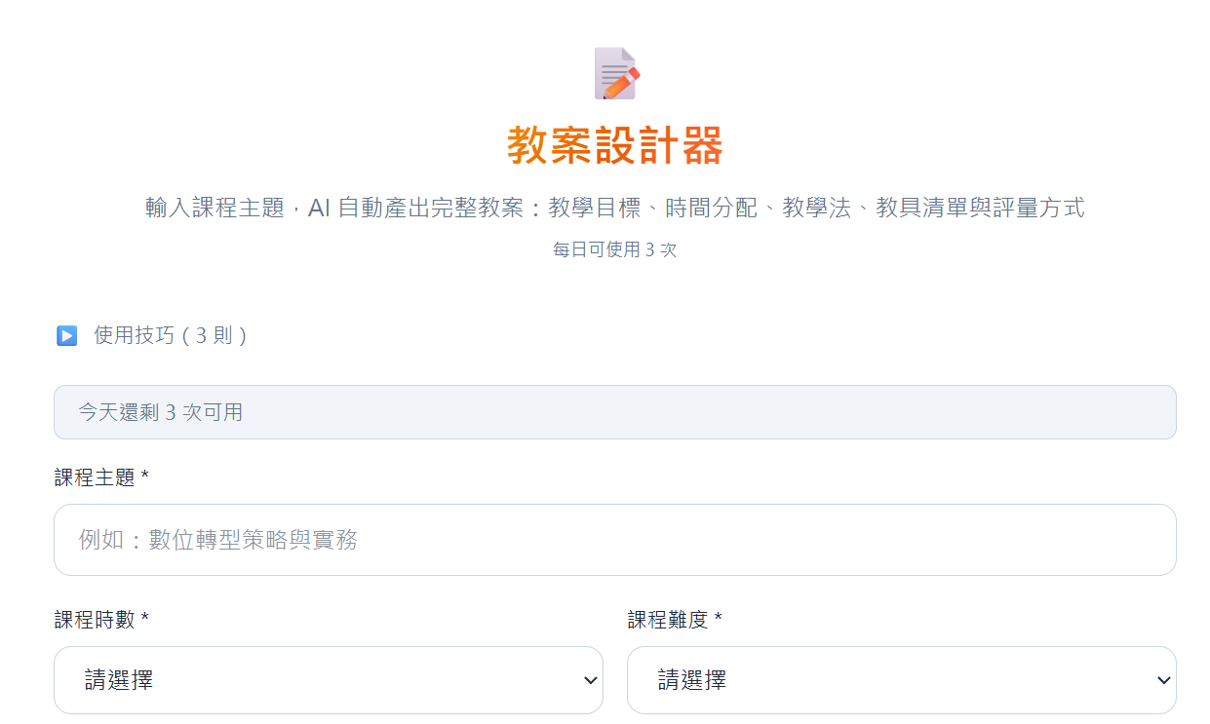Image resolution: width=1210 pixels, height=724 pixels.
Task: Click the lesson plan document pencil icon
Action: coord(616,73)
